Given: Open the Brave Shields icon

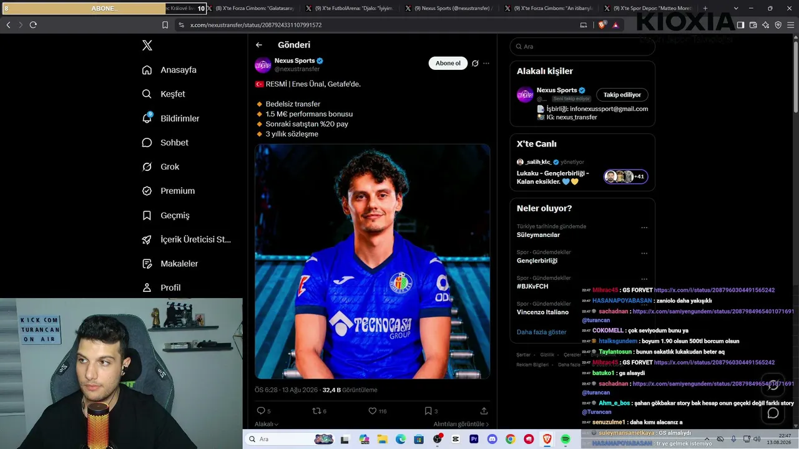Looking at the screenshot, I should tap(602, 25).
